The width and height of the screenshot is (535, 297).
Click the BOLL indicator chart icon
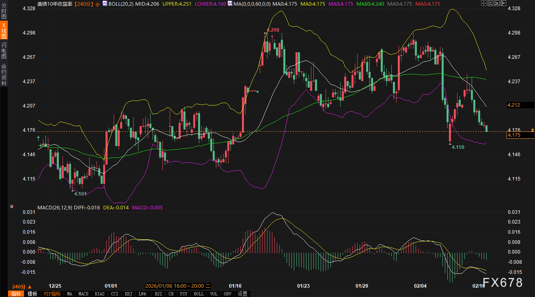coord(105,3)
